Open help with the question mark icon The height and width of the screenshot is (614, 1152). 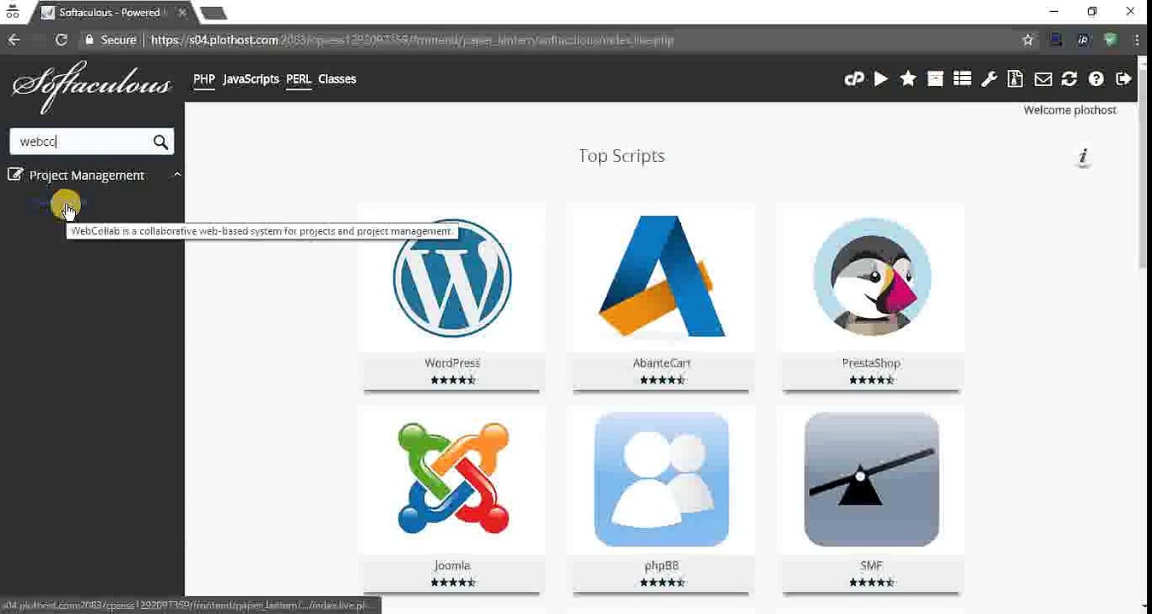tap(1097, 78)
